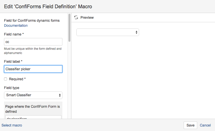Refresh the macro preview icon
This screenshot has height=131, width=215.
click(76, 17)
